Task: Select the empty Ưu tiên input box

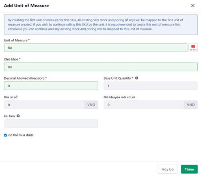Action: tap(51, 123)
